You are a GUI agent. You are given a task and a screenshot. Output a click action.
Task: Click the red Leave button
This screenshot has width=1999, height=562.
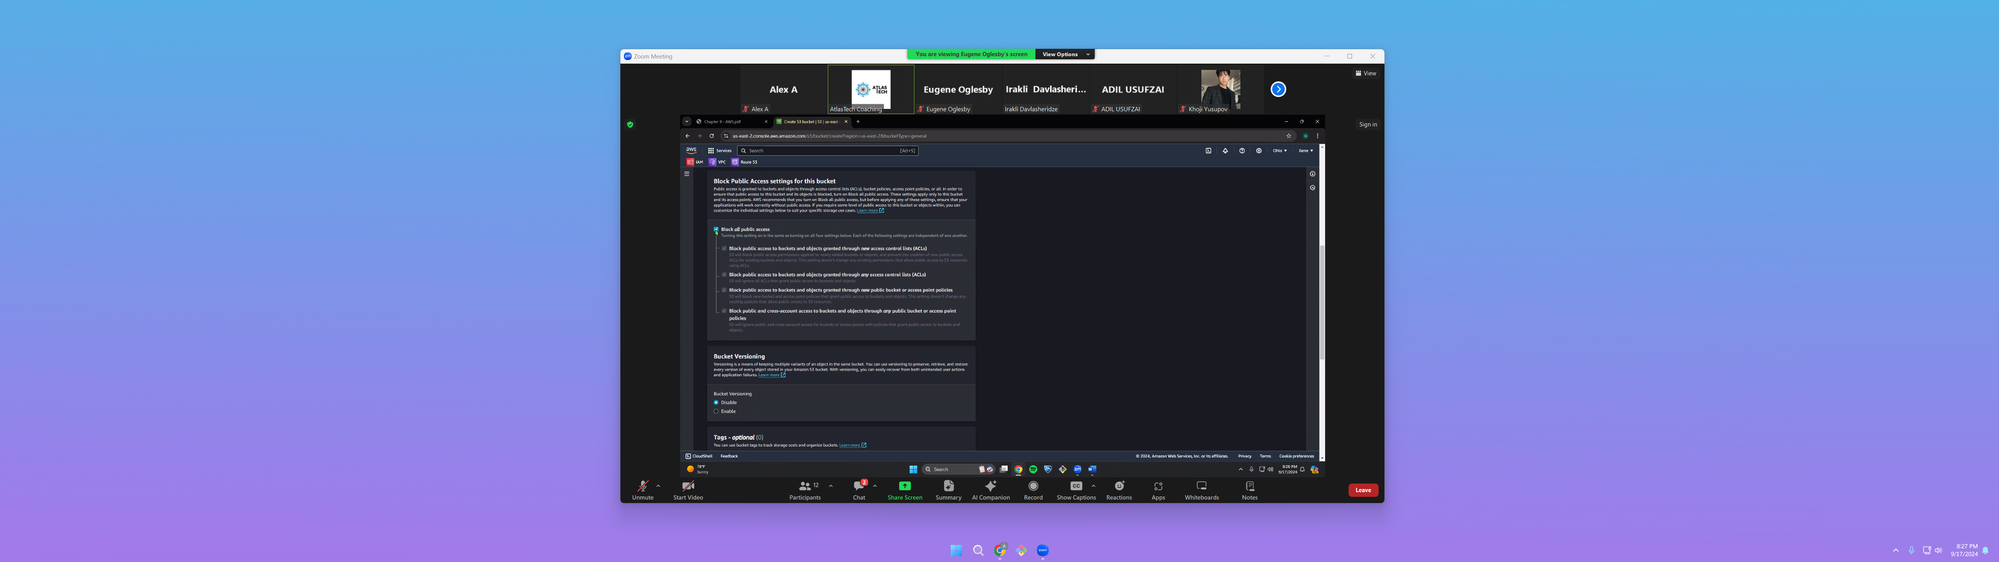tap(1363, 490)
